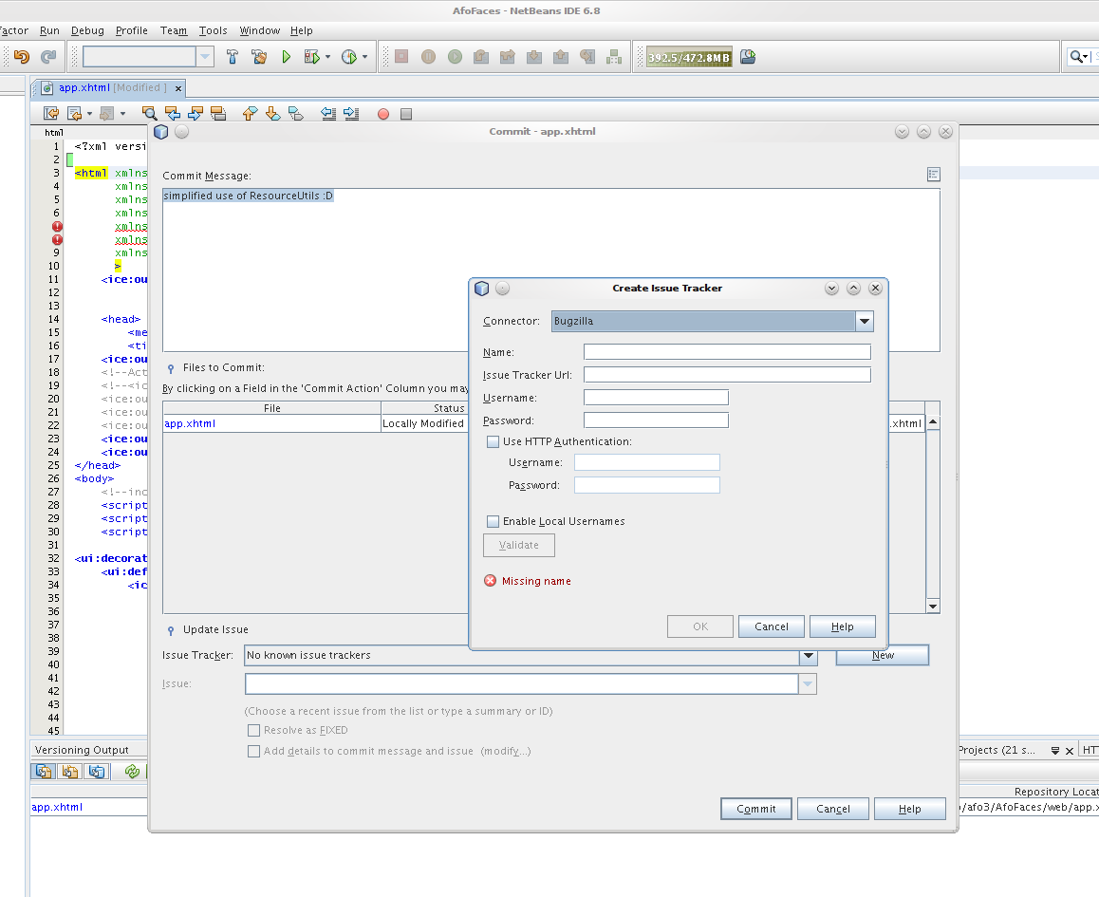The height and width of the screenshot is (897, 1099).
Task: Open the Window menu
Action: pos(259,30)
